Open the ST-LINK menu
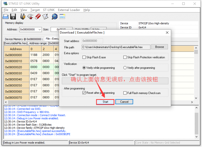 pyautogui.click(x=48, y=10)
